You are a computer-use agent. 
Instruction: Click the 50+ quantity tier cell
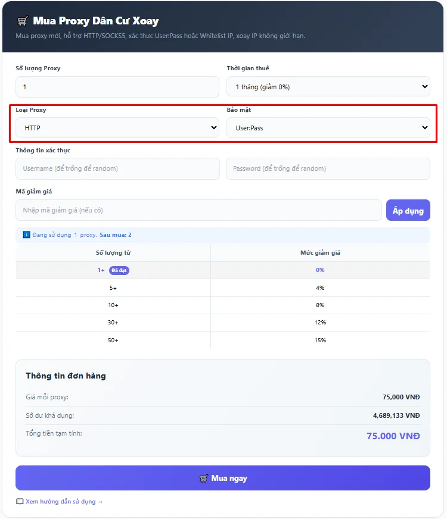point(113,340)
